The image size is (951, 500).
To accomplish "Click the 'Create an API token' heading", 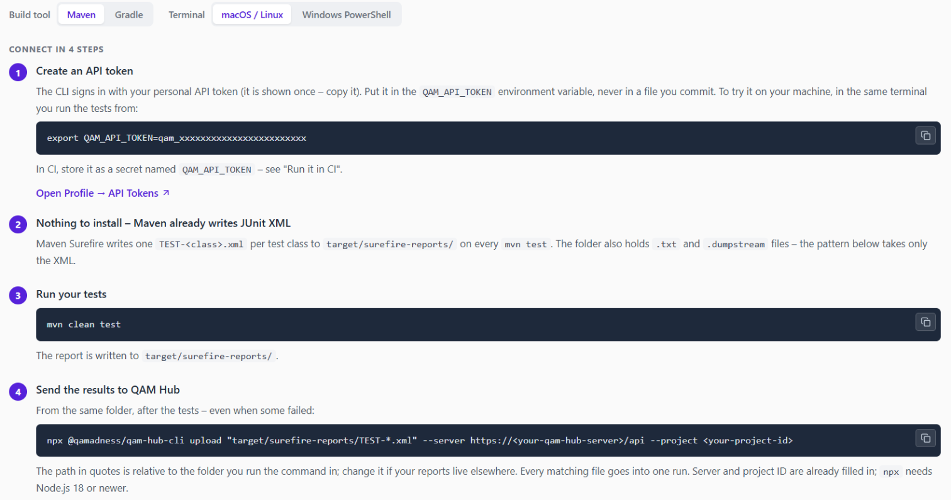I will coord(84,71).
